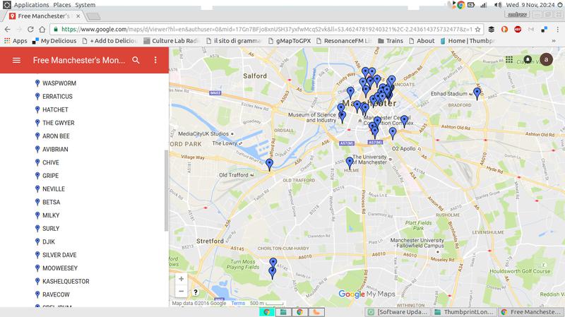Screen dimensions: 565x317
Task: Click the map pin near Old Trafford
Action: tap(270, 165)
